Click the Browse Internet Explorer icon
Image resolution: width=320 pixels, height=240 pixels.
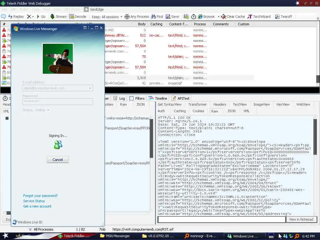200,17
